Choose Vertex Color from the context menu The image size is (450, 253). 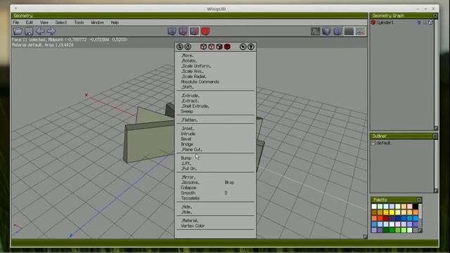pos(193,226)
